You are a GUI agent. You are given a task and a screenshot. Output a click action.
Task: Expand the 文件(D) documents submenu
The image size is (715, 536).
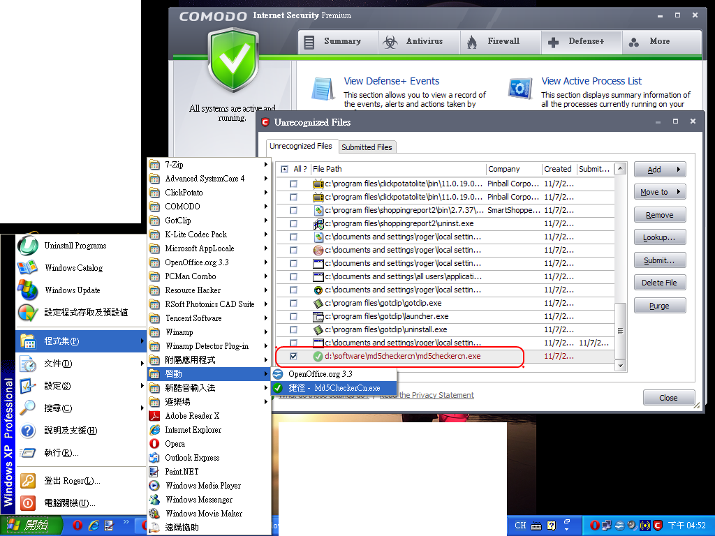point(80,363)
